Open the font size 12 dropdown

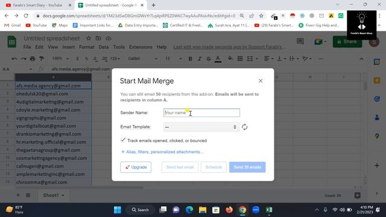click(x=174, y=58)
